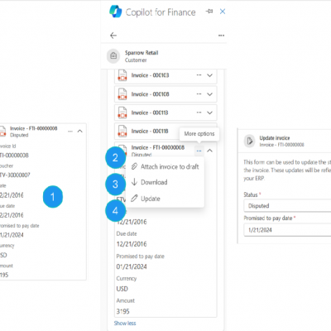Image resolution: width=331 pixels, height=331 pixels.
Task: Click the Promised to pay date field
Action: (287, 230)
